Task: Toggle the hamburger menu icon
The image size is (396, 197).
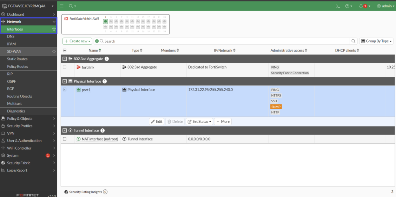Action: coord(62,6)
